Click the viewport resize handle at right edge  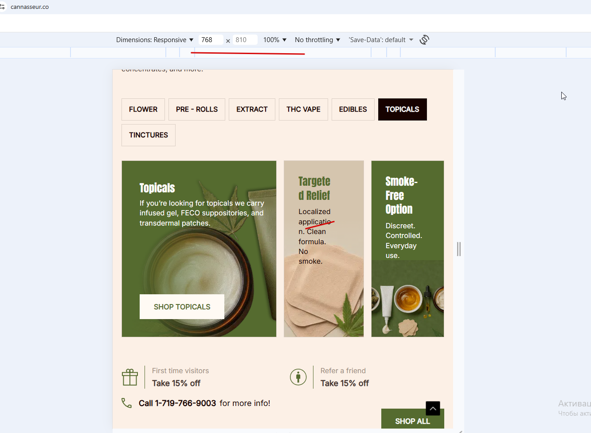(x=459, y=249)
